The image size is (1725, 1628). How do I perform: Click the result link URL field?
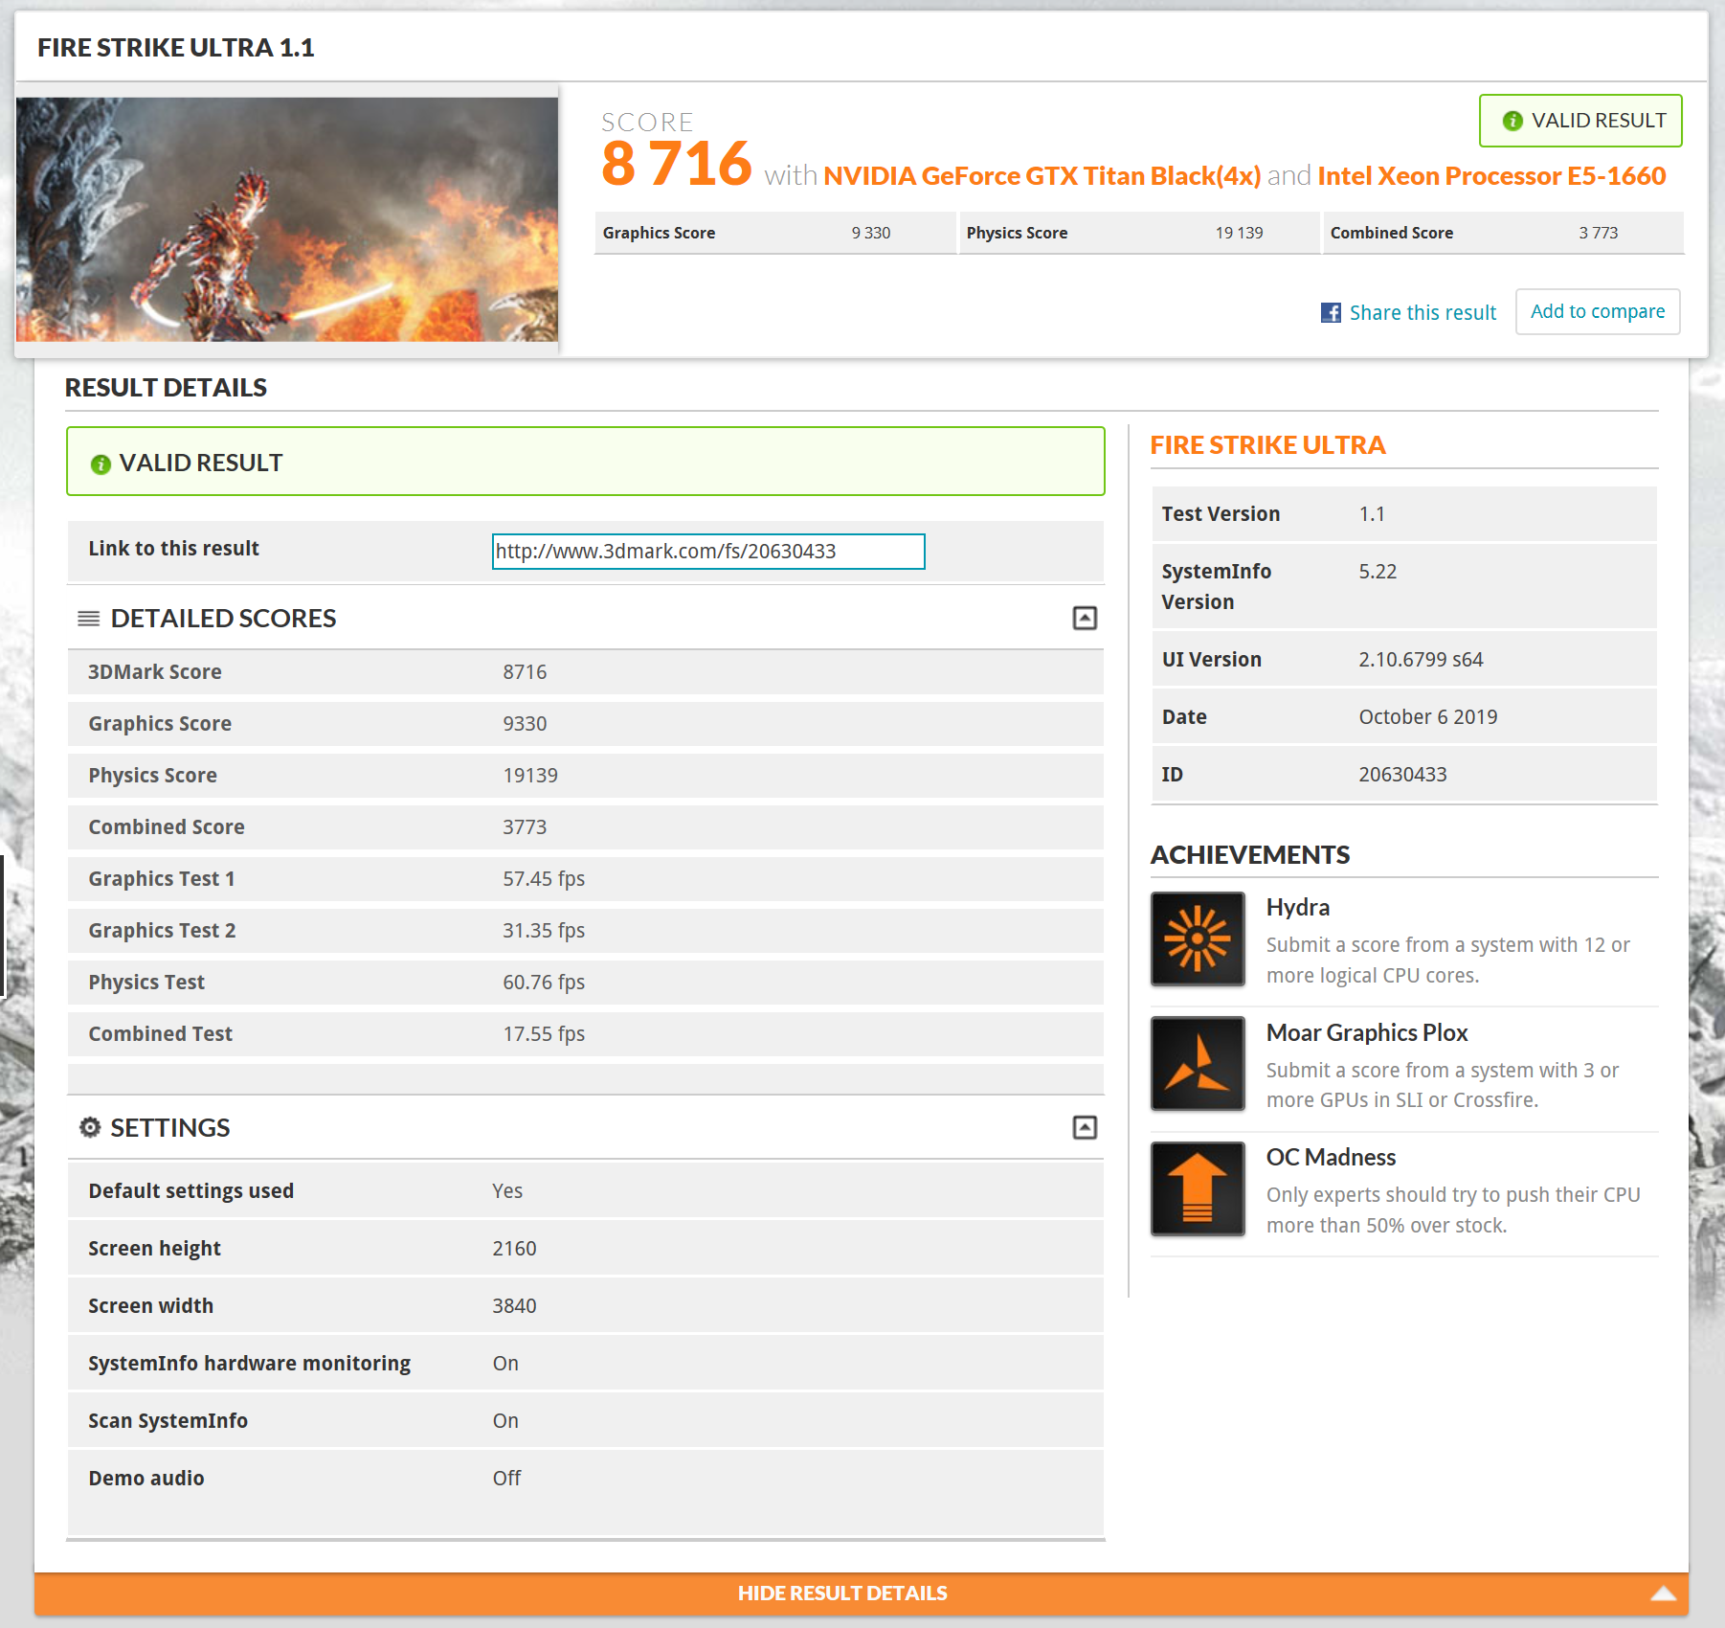(x=708, y=552)
